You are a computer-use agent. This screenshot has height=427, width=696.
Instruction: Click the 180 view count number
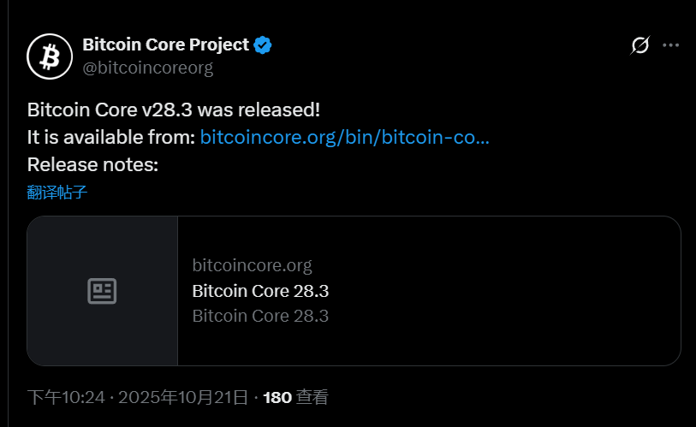click(277, 397)
